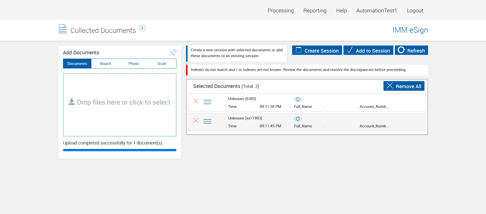Screen dimensions: 486x214
Task: Click the pin icon in Add Documents panel
Action: click(173, 53)
